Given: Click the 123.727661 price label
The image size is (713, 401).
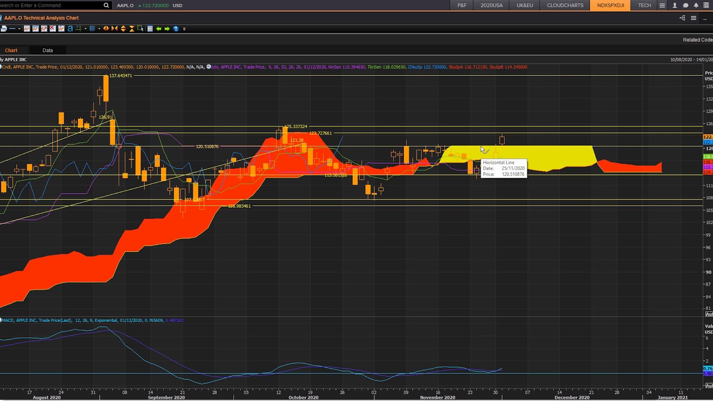Looking at the screenshot, I should [320, 133].
